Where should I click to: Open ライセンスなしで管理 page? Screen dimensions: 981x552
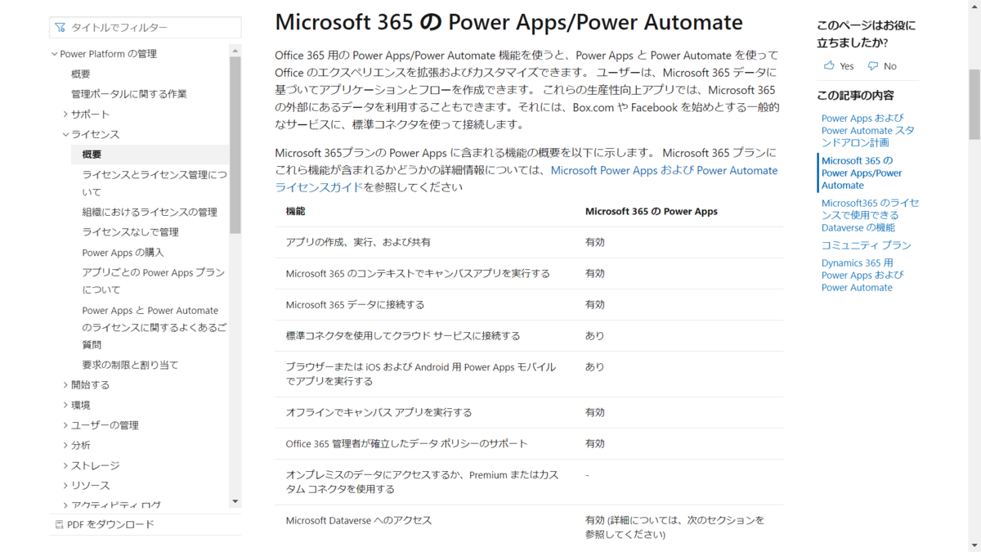coord(130,232)
